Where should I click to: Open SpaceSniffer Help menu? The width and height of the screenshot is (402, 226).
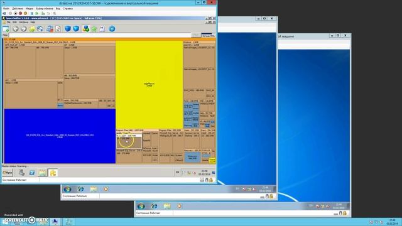point(33,23)
